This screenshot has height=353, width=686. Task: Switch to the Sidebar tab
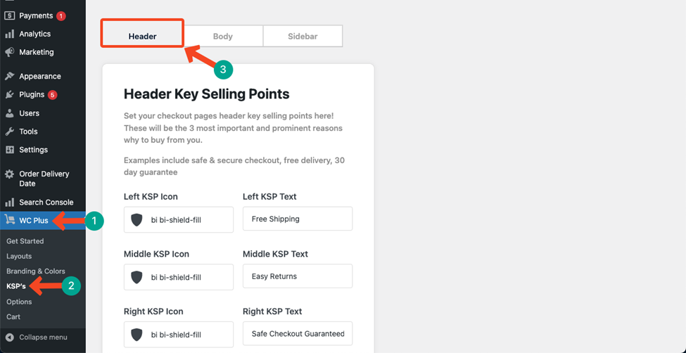[x=303, y=37]
